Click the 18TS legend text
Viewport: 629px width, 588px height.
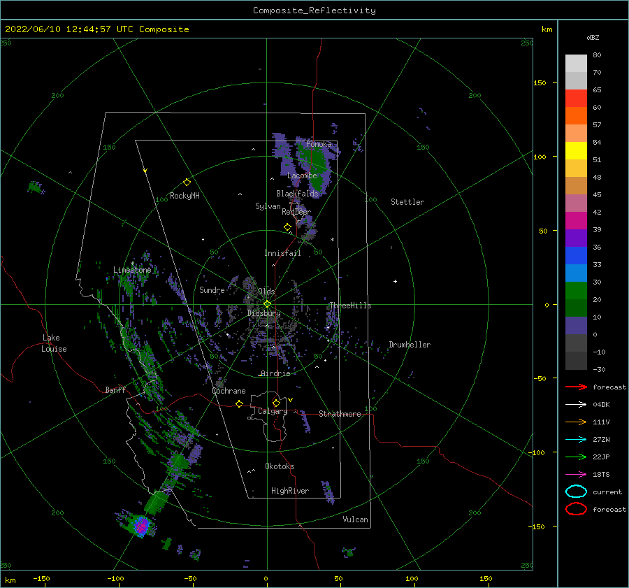[601, 475]
